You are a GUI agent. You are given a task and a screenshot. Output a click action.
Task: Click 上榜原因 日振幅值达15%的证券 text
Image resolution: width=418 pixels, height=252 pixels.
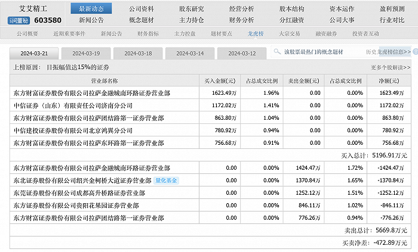click(x=62, y=67)
